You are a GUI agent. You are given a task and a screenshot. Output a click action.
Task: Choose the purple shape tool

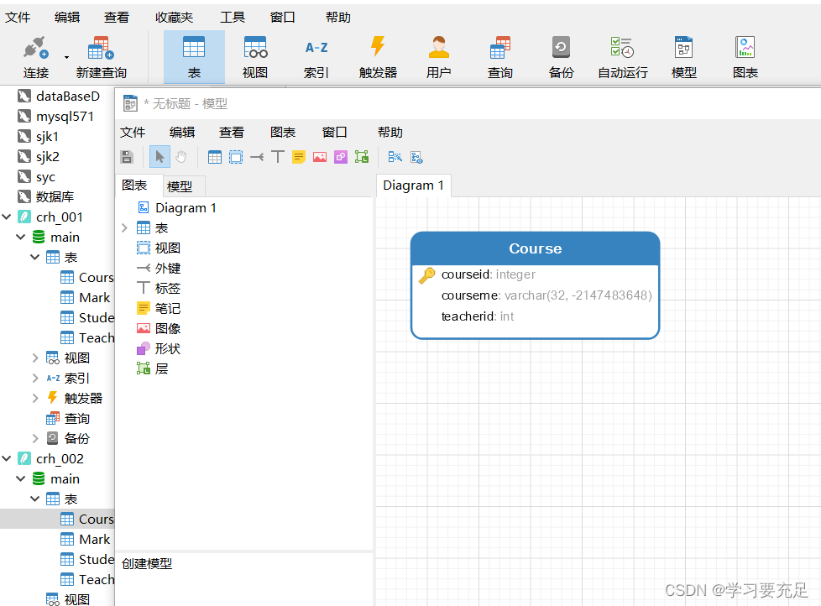[341, 157]
